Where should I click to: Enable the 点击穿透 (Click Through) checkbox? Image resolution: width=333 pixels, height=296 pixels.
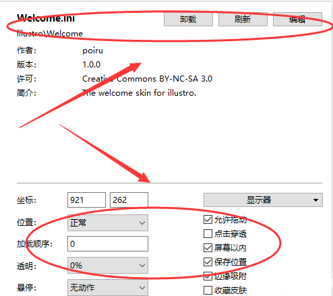click(208, 233)
